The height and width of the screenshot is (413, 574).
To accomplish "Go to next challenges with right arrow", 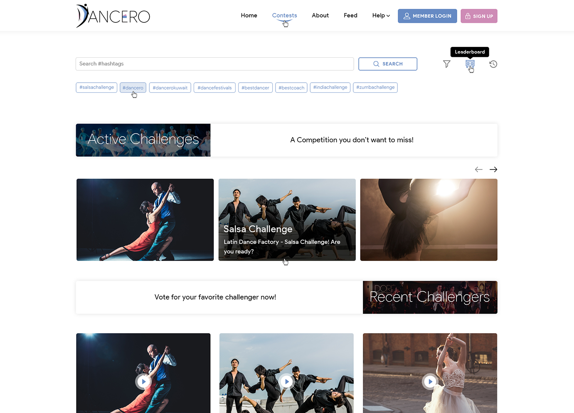I will [493, 170].
